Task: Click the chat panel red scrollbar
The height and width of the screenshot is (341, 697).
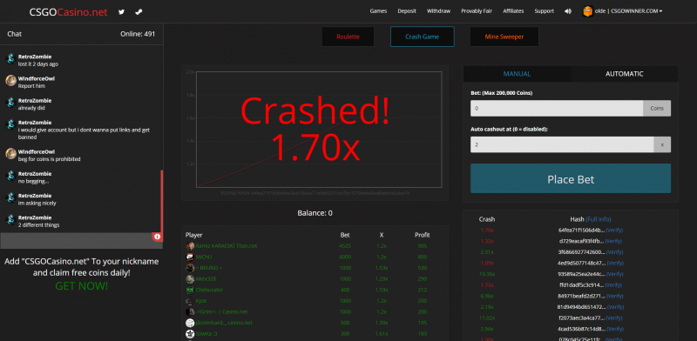Action: [162, 201]
